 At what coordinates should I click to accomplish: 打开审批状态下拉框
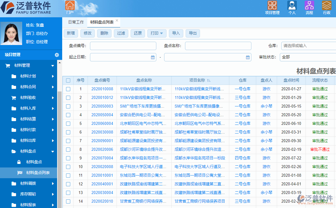pyautogui.click(x=308, y=57)
